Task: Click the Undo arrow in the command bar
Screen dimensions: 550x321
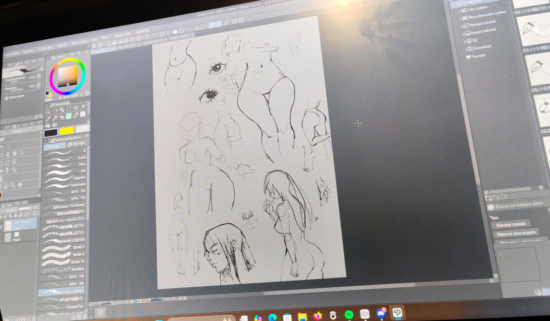Action: tap(147, 37)
